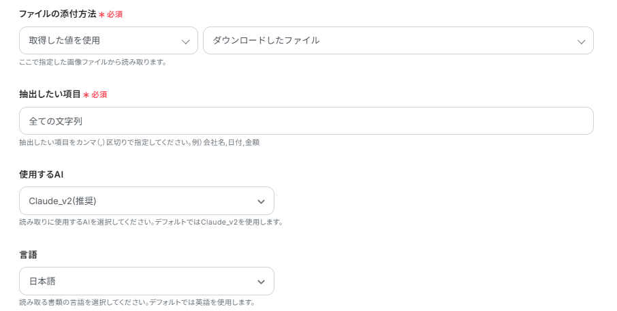Open the Claude_v2(推奨) AI model dropdown

(x=146, y=201)
